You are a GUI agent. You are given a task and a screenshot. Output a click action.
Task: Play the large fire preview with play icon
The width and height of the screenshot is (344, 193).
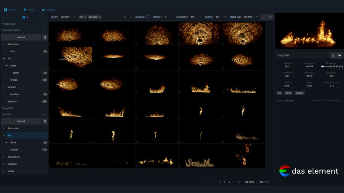[x=276, y=48]
